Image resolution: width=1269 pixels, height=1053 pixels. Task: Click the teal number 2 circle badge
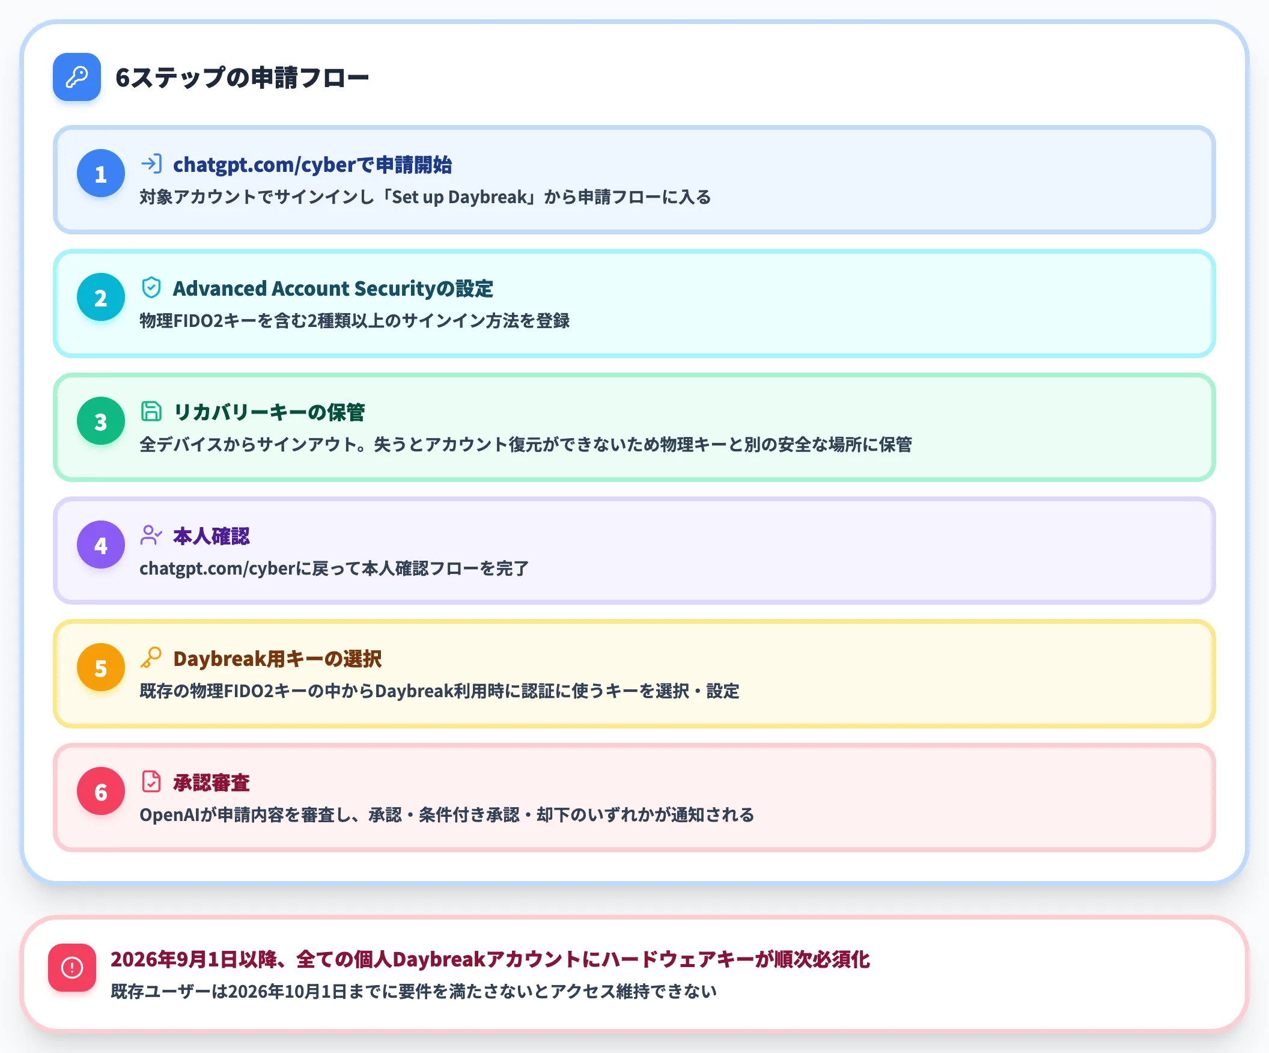click(x=101, y=298)
